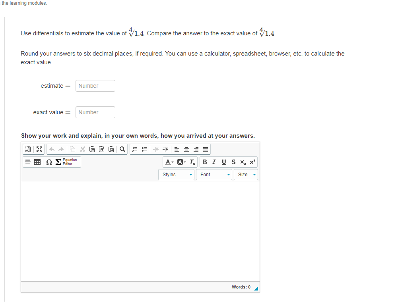This screenshot has width=396, height=304.
Task: Toggle strikethrough formatting
Action: [x=233, y=162]
